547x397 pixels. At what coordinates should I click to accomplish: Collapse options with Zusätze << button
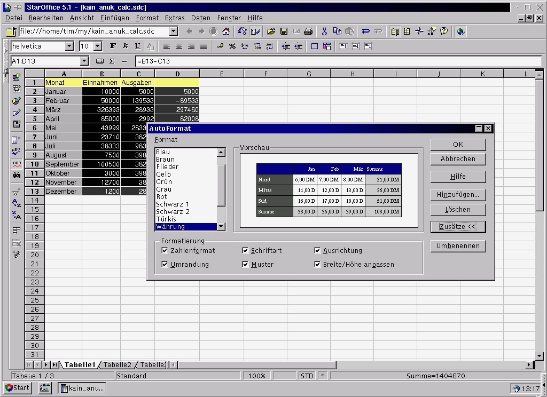point(458,227)
